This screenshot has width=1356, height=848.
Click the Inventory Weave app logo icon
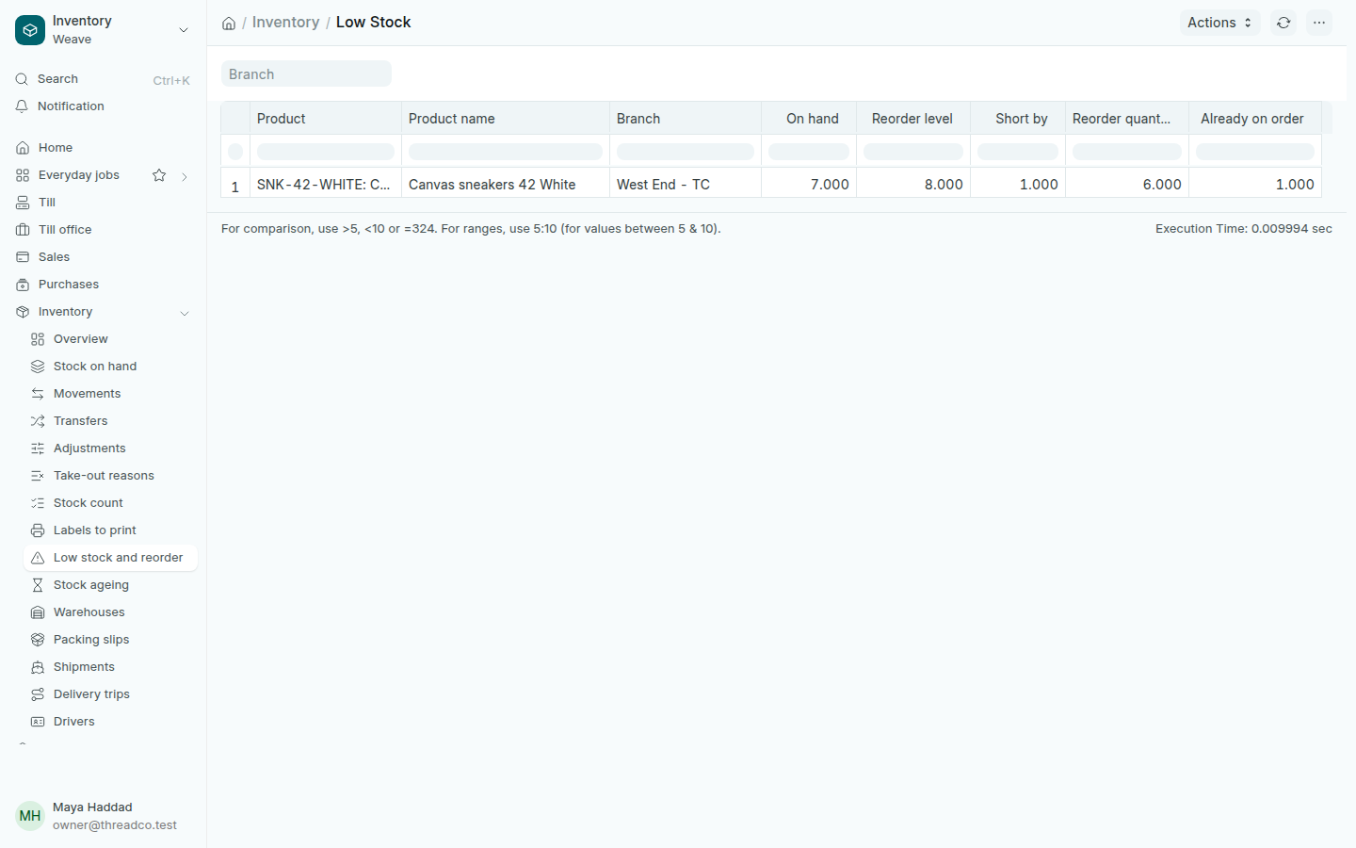click(x=30, y=30)
